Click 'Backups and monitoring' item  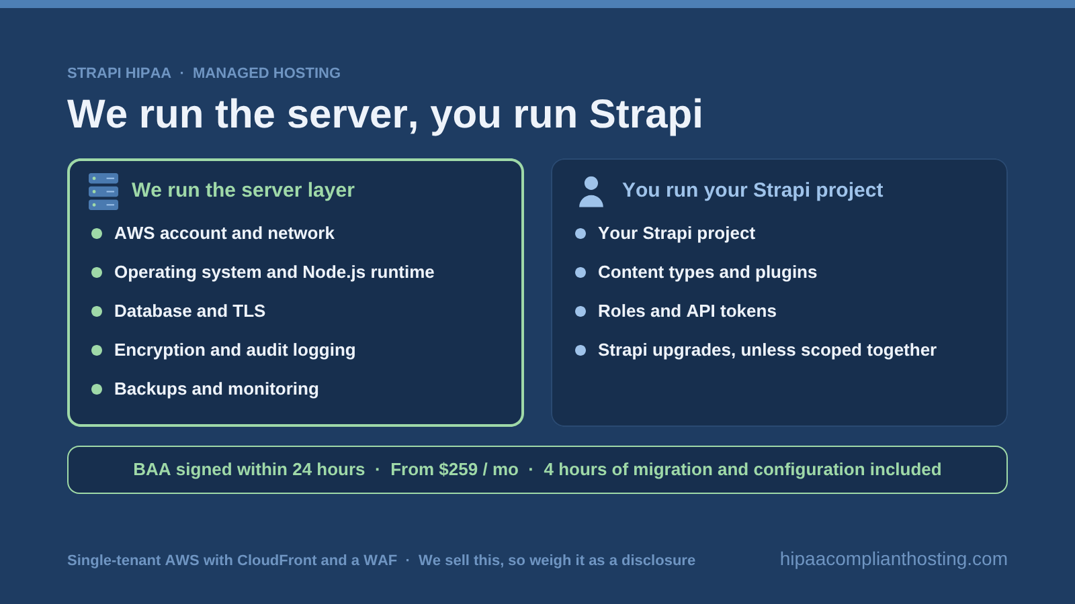click(x=216, y=389)
